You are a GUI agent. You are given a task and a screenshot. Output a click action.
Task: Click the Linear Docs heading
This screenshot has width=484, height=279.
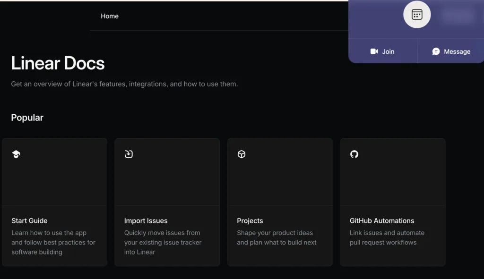click(x=57, y=63)
